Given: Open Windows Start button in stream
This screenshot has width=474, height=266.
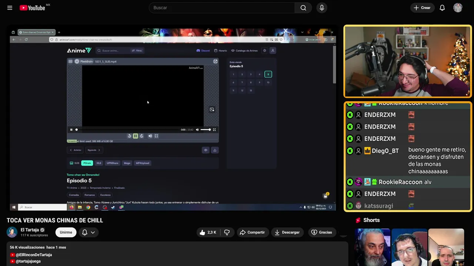Looking at the screenshot, I should 14,207.
